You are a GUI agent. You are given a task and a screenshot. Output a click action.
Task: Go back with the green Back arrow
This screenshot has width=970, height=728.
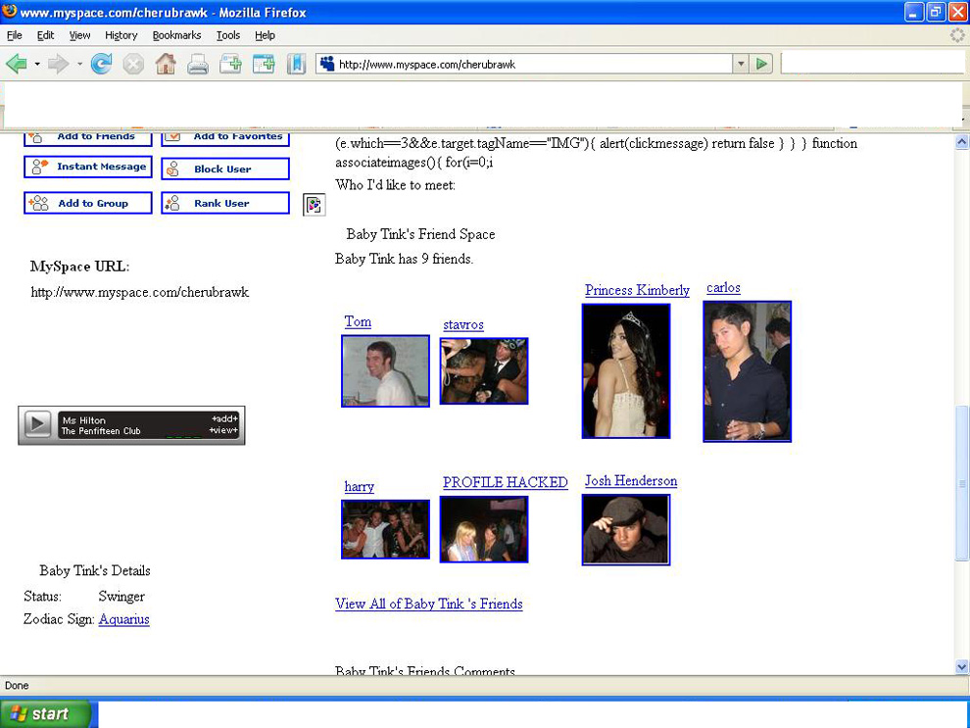coord(17,64)
